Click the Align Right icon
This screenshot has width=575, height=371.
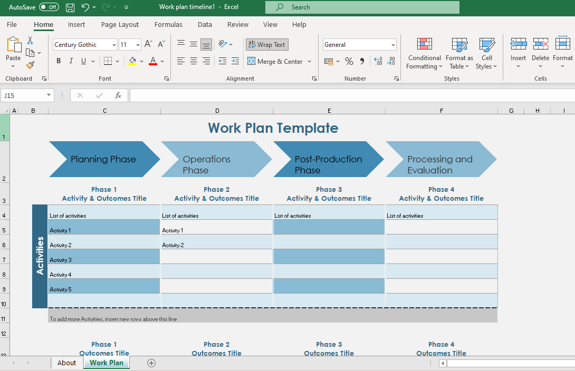pyautogui.click(x=206, y=61)
